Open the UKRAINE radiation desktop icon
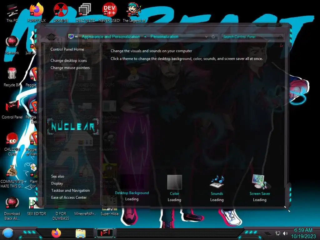320x240 pixels. pyautogui.click(x=61, y=12)
